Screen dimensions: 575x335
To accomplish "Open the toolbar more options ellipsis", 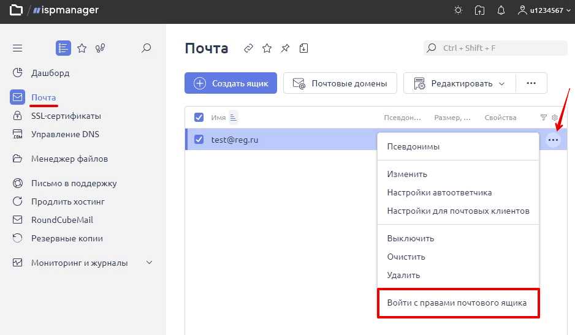I will pyautogui.click(x=531, y=83).
